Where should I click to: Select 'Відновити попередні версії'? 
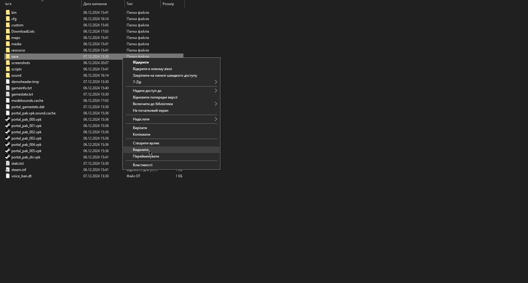pyautogui.click(x=171, y=97)
